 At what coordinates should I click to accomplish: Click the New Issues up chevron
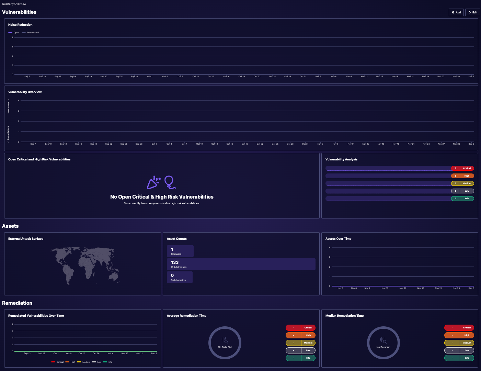pyautogui.click(x=9, y=100)
